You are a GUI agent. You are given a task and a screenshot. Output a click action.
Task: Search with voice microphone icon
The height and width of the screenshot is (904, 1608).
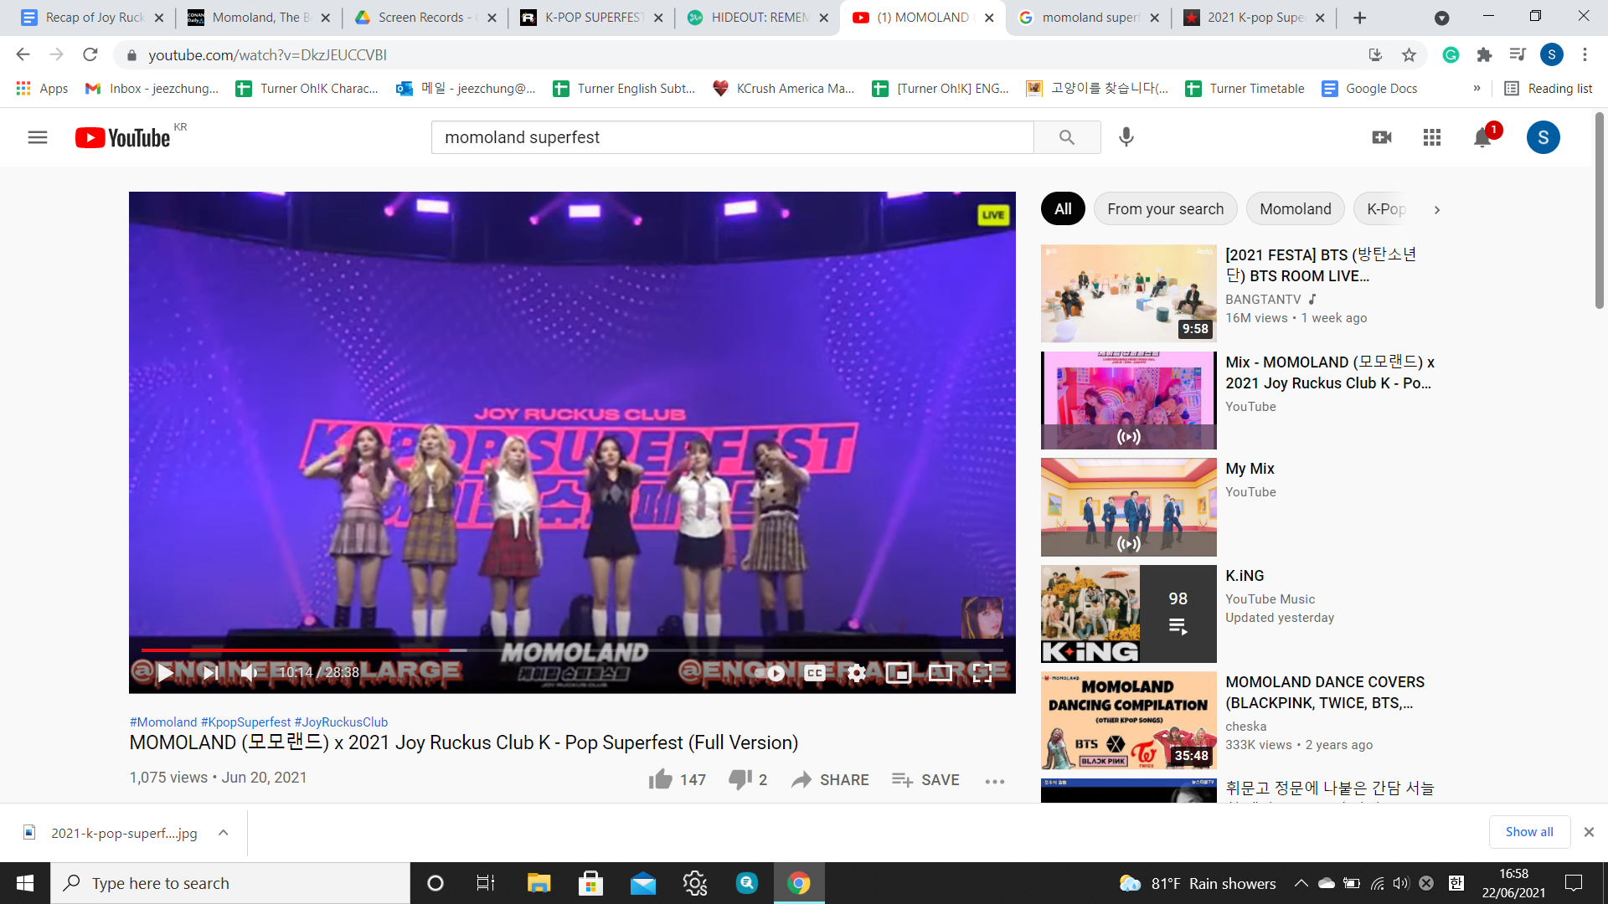[1126, 137]
